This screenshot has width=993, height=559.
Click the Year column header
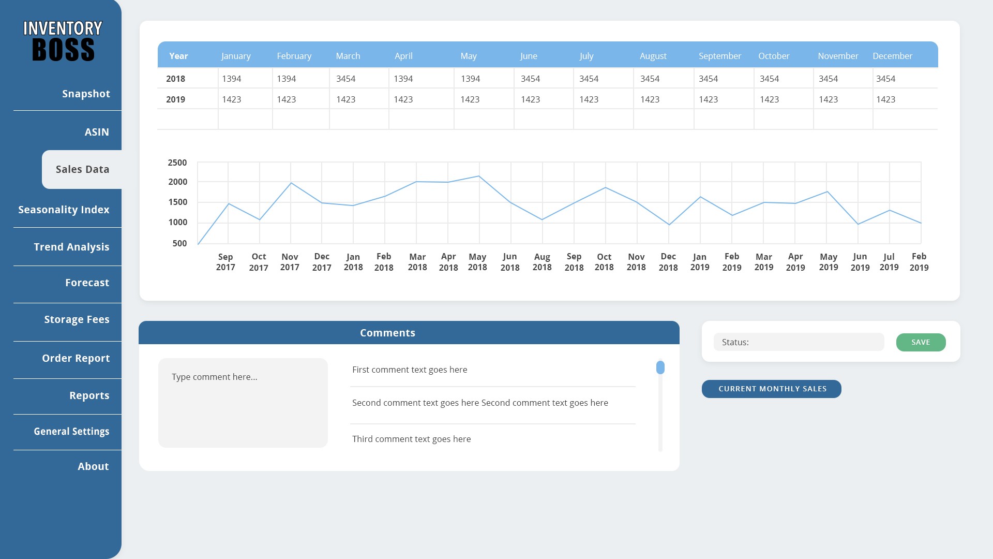pyautogui.click(x=178, y=56)
